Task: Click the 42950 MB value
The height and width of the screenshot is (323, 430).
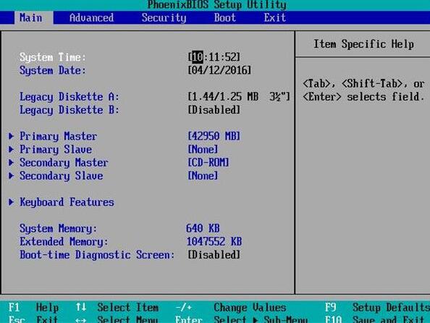Action: pos(214,136)
